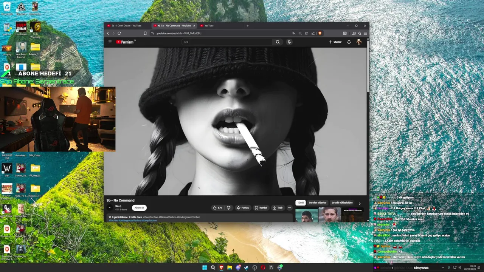Image resolution: width=484 pixels, height=272 pixels.
Task: Click the #DeepTechno hashtag link
Action: click(150, 217)
